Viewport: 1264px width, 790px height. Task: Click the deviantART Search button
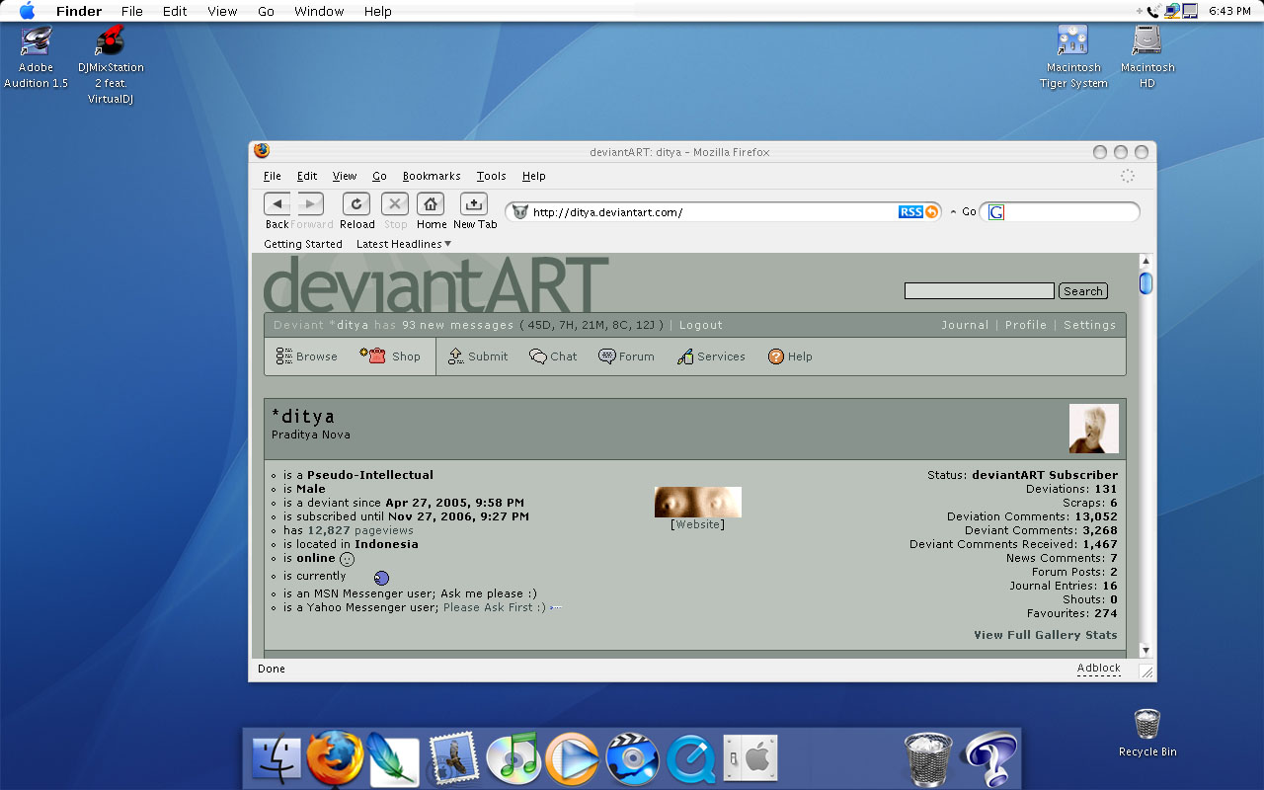(1082, 291)
